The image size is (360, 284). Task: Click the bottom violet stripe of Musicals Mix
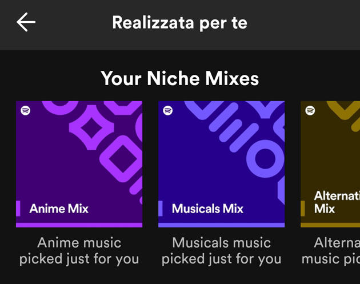point(221,225)
